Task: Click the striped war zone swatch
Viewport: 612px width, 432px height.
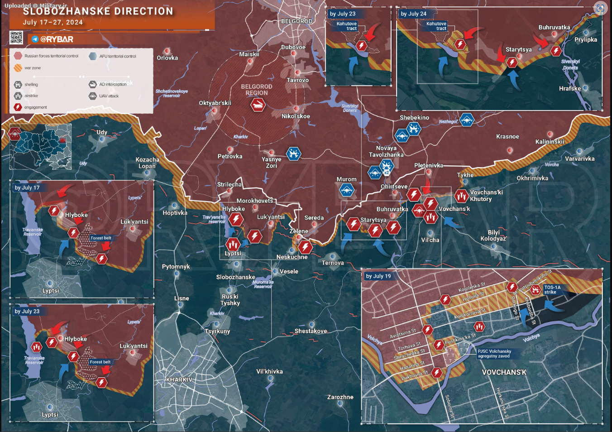Action: pyautogui.click(x=18, y=68)
